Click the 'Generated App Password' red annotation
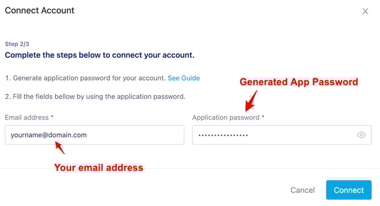The image size is (380, 206). (299, 82)
